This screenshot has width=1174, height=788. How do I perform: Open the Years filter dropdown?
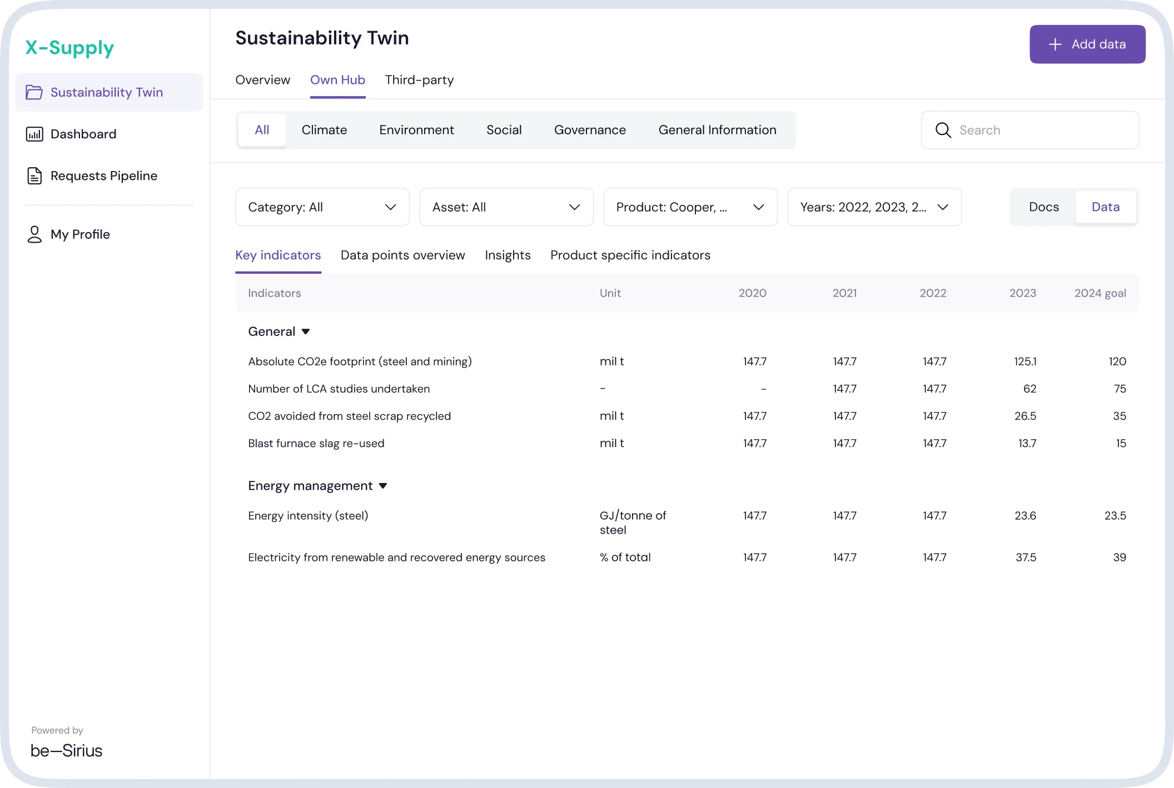pos(874,207)
